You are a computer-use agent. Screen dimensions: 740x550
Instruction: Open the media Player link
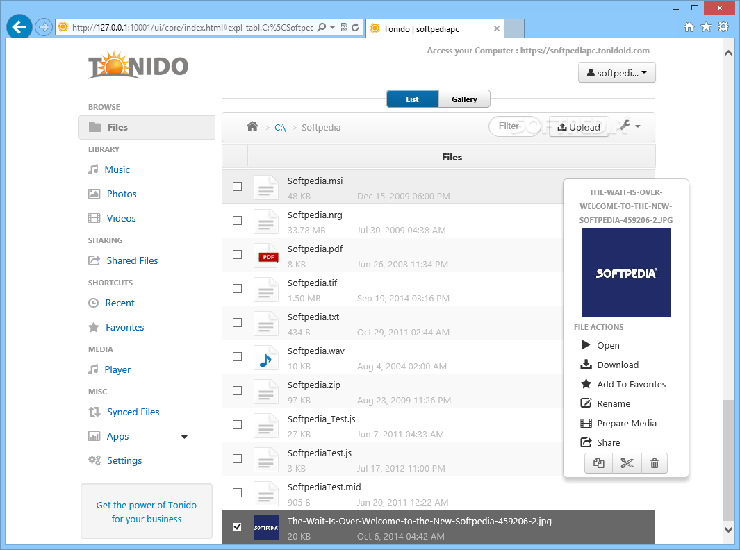coord(117,369)
